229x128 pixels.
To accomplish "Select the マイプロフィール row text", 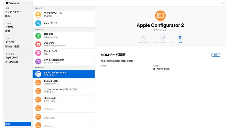I will (x=53, y=13).
